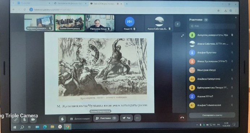Click the participant search field
The image size is (250, 133).
(x=212, y=26)
